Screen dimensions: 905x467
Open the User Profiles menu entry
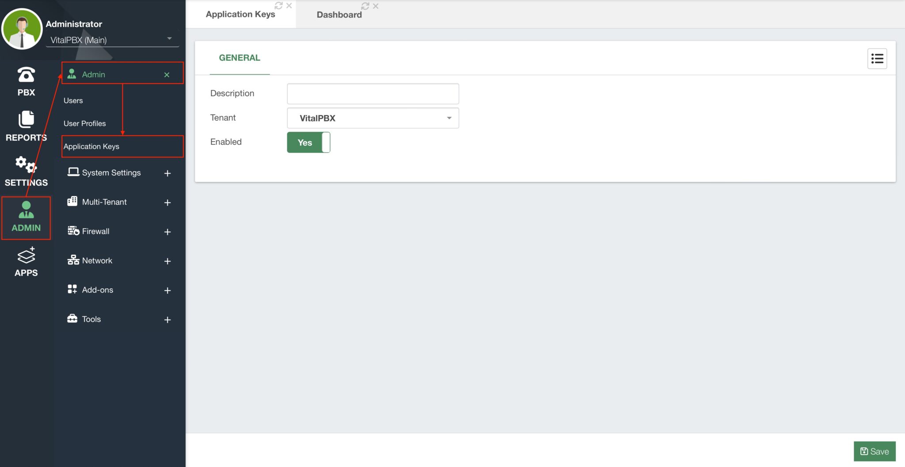(x=84, y=124)
